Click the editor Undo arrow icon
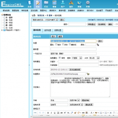Image resolution: width=118 pixels, height=118 pixels. click(x=40, y=113)
